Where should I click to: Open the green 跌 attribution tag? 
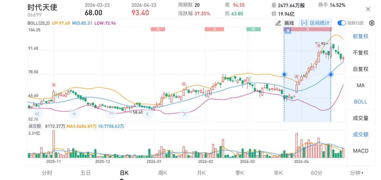[x=253, y=29]
